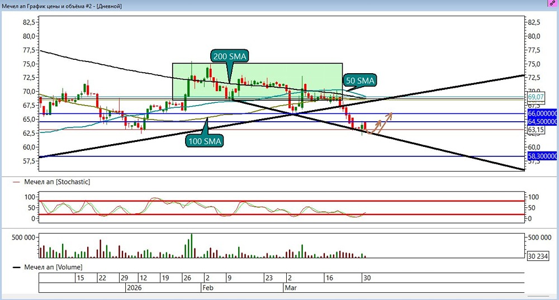The height and width of the screenshot is (300, 559).
Task: Click the 69,07 current SMA value label
Action: click(x=536, y=97)
